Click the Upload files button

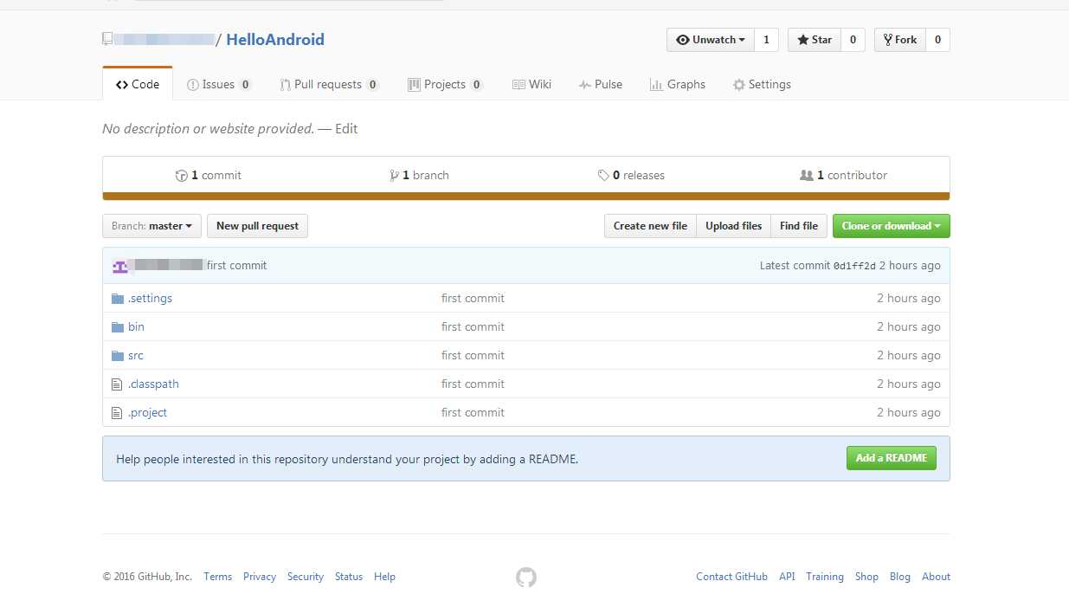733,226
